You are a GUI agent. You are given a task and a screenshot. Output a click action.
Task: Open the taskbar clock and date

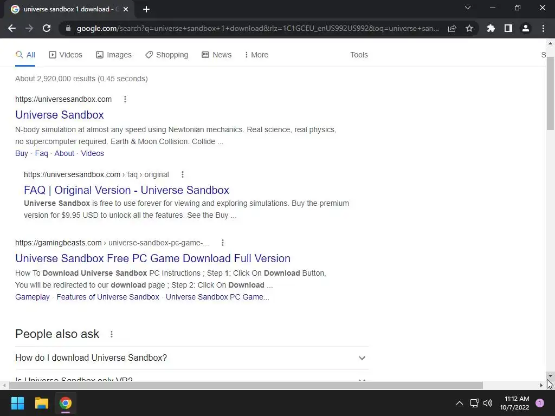pyautogui.click(x=515, y=403)
